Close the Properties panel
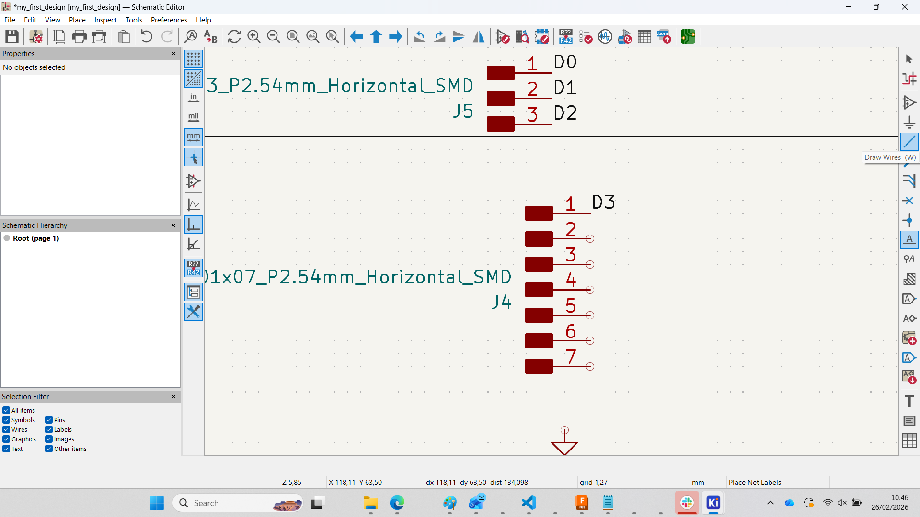Screen dimensions: 920x517 click(173, 53)
